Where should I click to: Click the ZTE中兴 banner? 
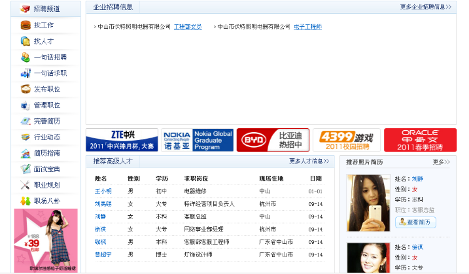point(122,140)
